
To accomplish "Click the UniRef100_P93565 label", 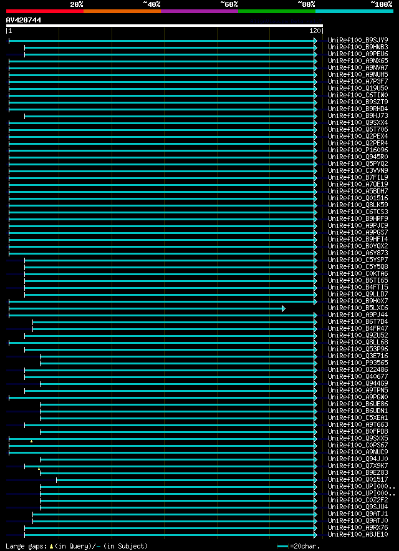I will (358, 363).
